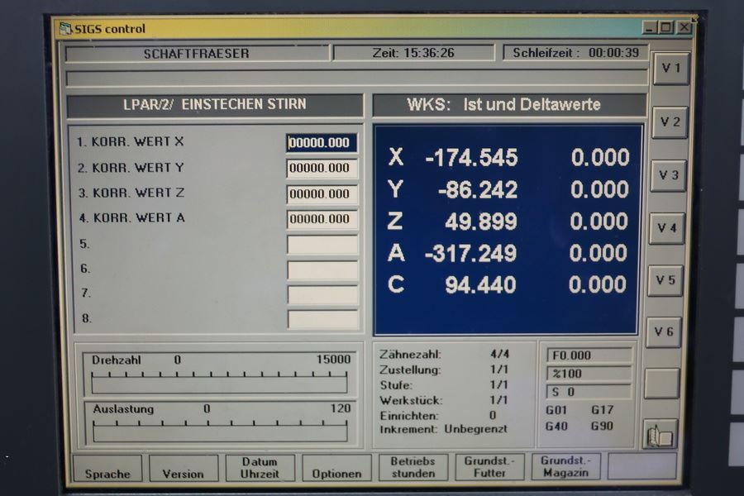The width and height of the screenshot is (744, 496).
Task: Click the KORR. WERT X input field
Action: click(x=322, y=143)
